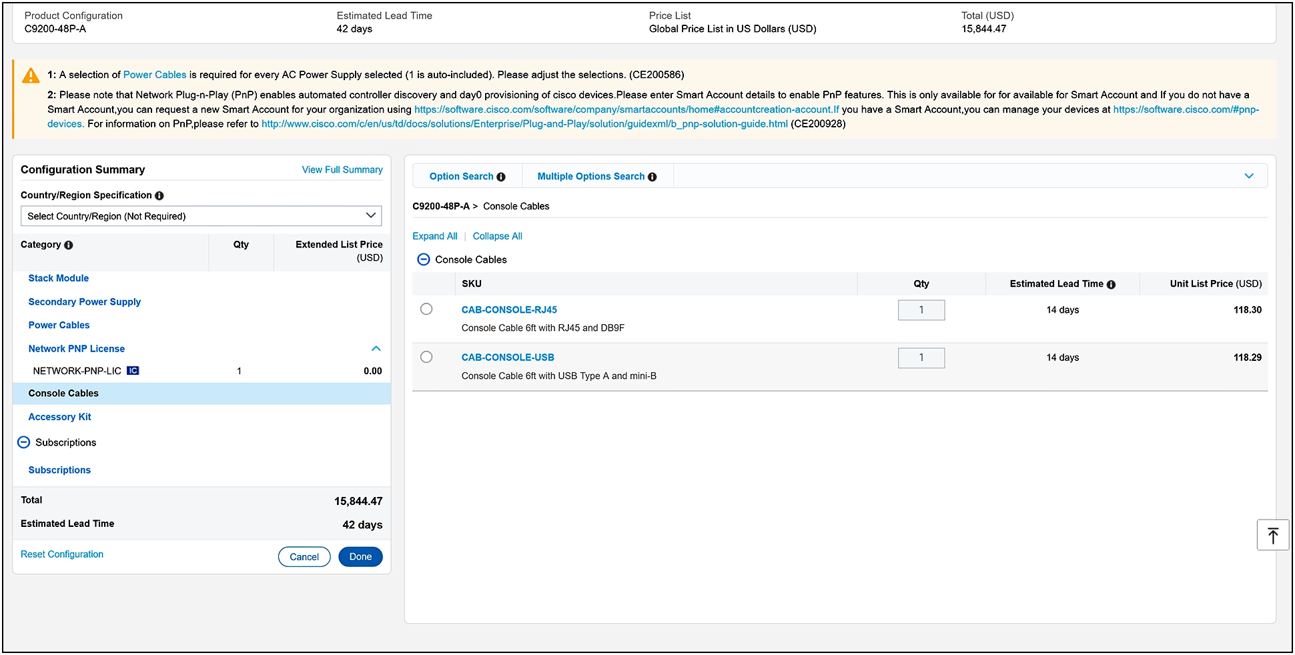Click the Unit List Price column header

[1216, 284]
